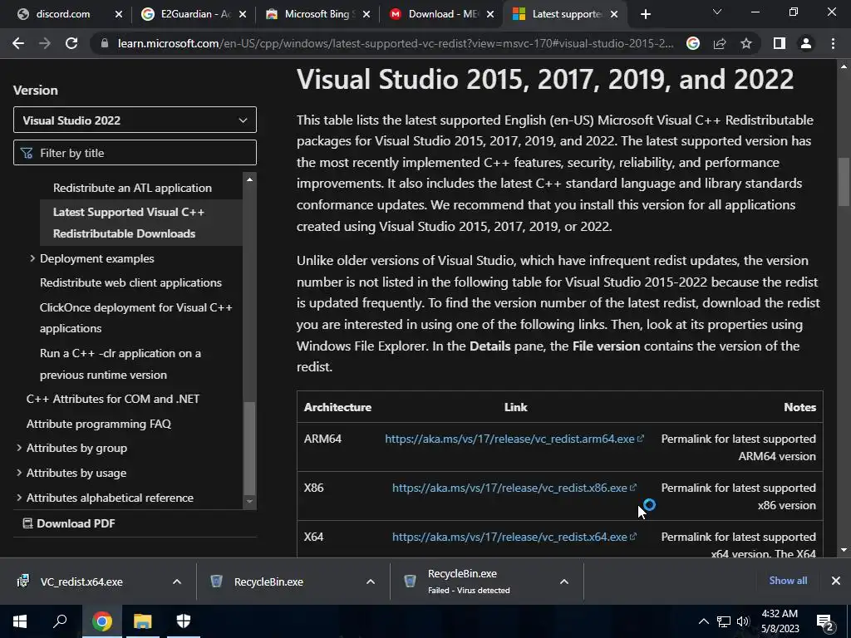Click the network tray icon

click(x=724, y=621)
